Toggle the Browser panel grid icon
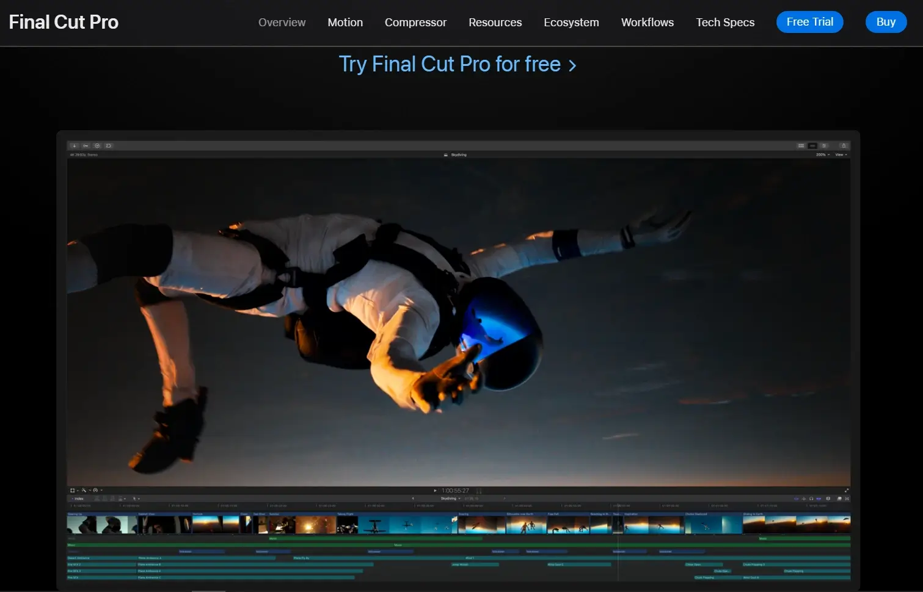Image resolution: width=923 pixels, height=592 pixels. [x=801, y=146]
